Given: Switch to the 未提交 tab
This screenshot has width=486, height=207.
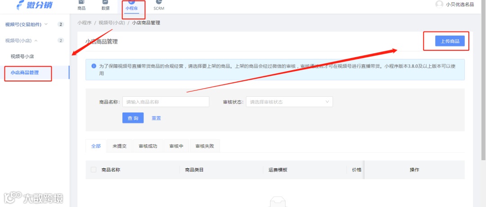Looking at the screenshot, I should 119,146.
